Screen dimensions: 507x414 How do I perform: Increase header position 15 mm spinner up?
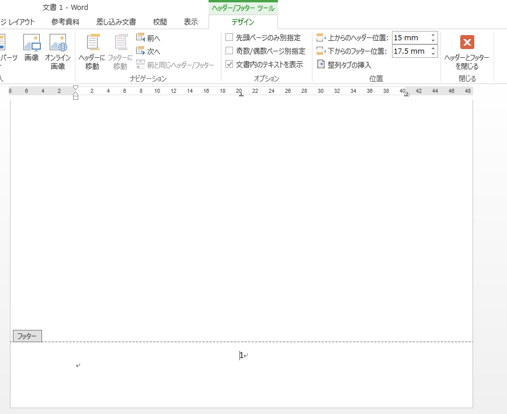click(x=433, y=35)
